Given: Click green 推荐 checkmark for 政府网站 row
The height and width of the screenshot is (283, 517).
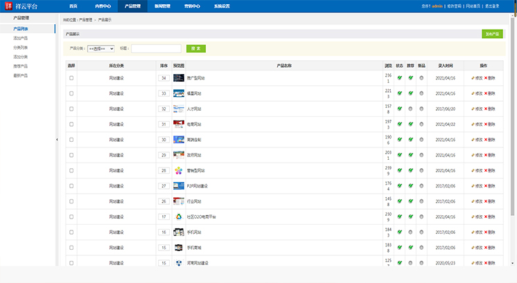Looking at the screenshot, I should point(410,155).
